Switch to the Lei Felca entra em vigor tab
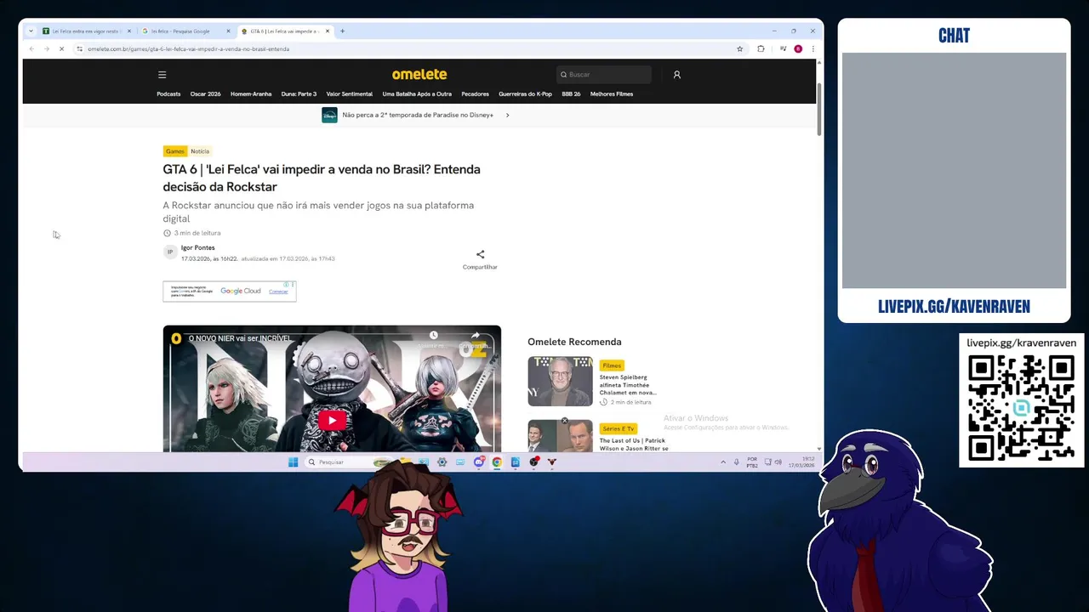1089x612 pixels. click(86, 31)
